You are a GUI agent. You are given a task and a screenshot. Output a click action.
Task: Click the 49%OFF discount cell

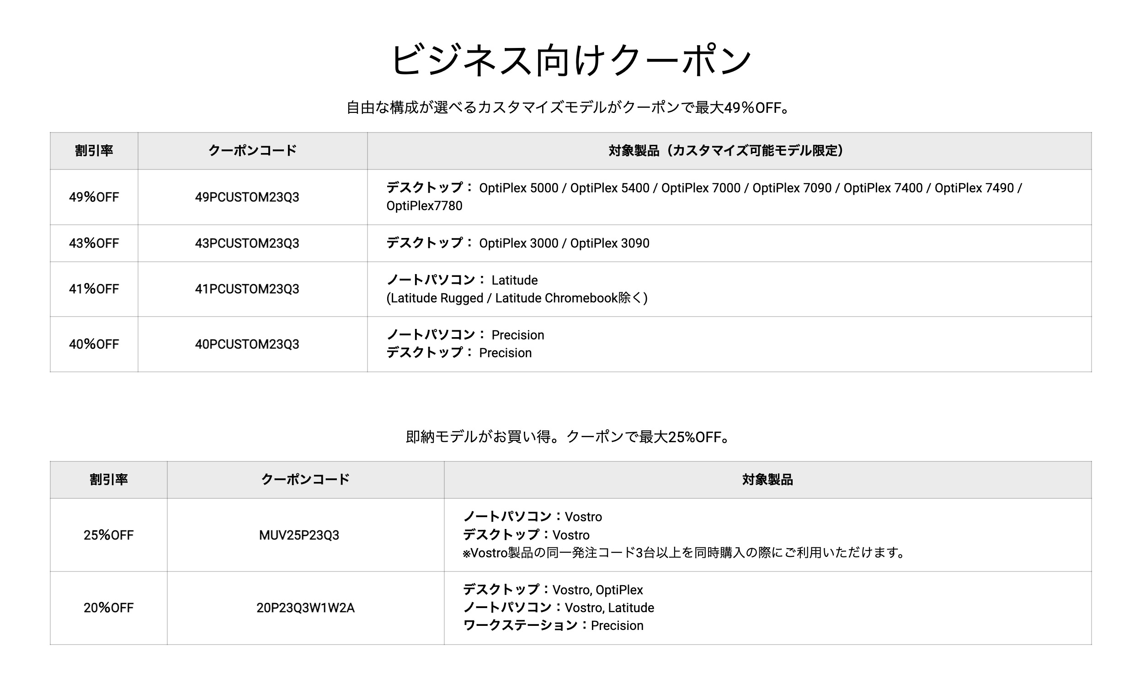click(x=94, y=197)
